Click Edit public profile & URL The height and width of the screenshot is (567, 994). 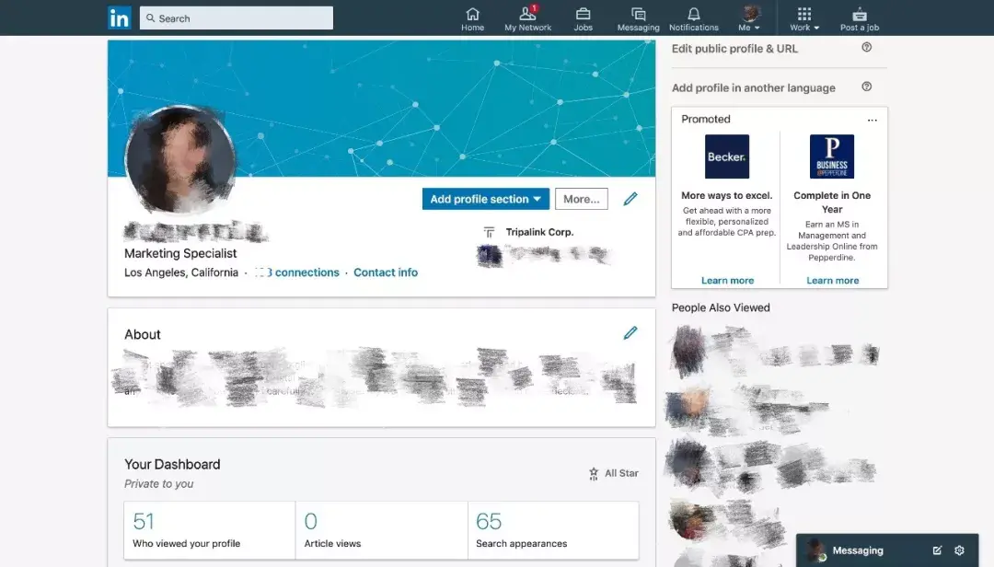(734, 48)
